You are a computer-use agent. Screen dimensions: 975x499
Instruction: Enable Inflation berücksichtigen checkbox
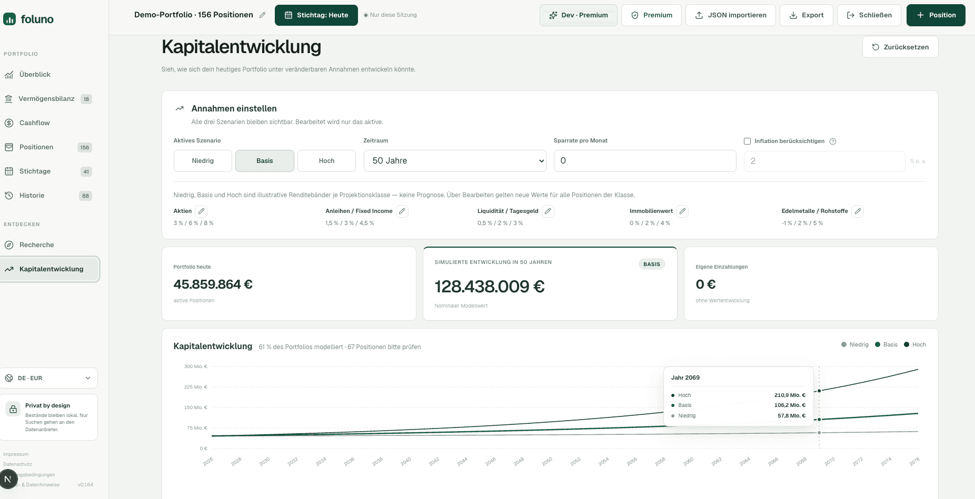tap(747, 141)
